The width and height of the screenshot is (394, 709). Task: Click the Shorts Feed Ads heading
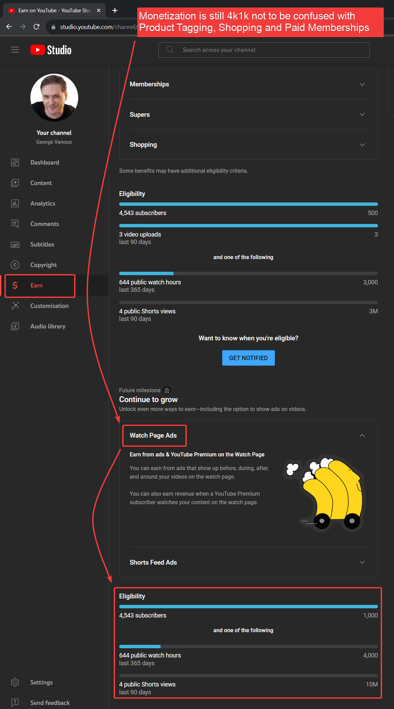(x=153, y=562)
